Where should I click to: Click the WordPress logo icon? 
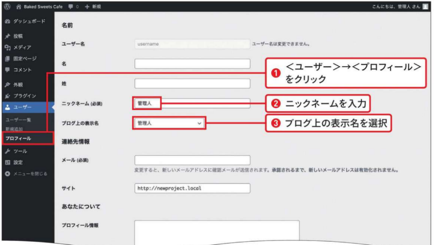point(7,7)
